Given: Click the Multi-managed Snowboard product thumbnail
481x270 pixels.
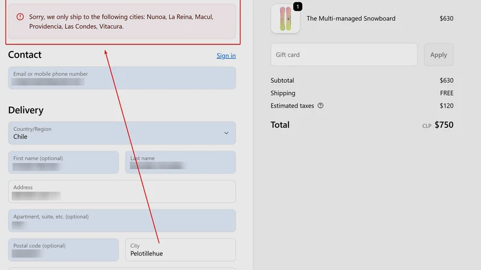Looking at the screenshot, I should [285, 19].
